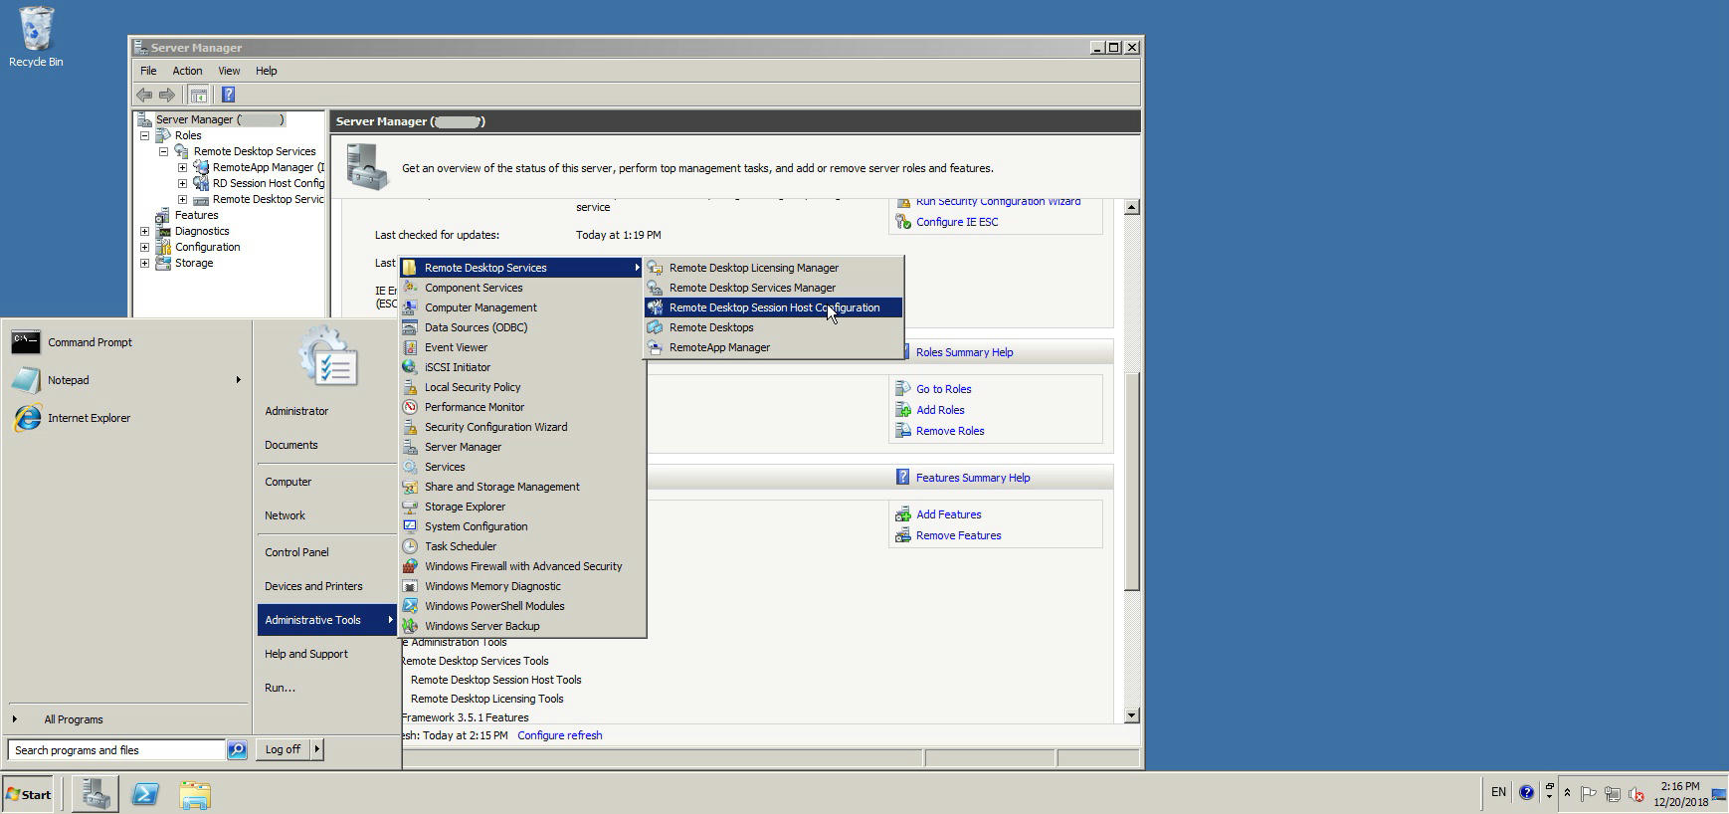Open Event Viewer icon

[x=410, y=347]
